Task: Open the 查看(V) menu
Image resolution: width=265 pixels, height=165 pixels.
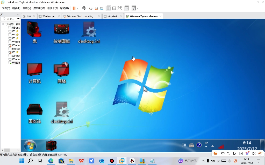Action: tap(27, 8)
